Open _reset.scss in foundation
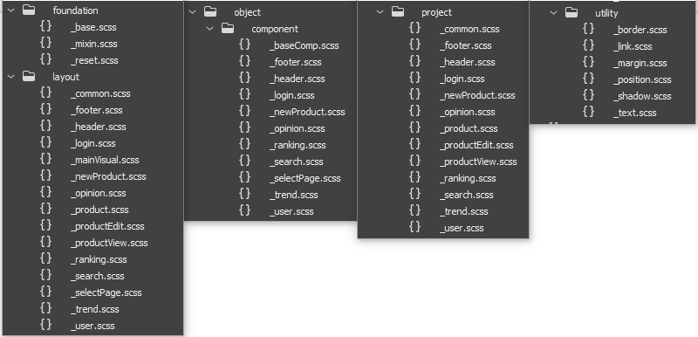 94,60
